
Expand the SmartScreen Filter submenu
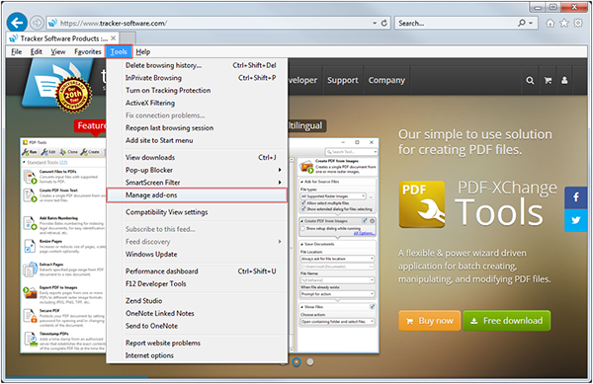pyautogui.click(x=280, y=183)
